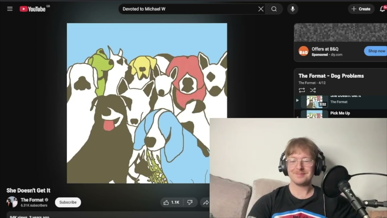This screenshot has height=218, width=387.
Task: Open The Format channel name link
Action: [32, 200]
